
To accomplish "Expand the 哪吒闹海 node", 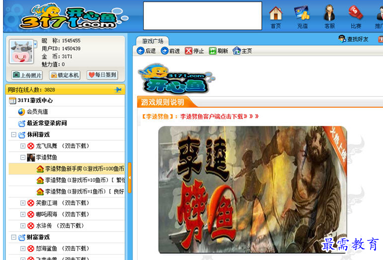I will 23,214.
